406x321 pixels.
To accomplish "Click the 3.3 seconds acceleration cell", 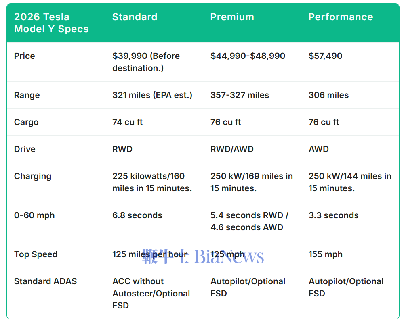I will 334,215.
